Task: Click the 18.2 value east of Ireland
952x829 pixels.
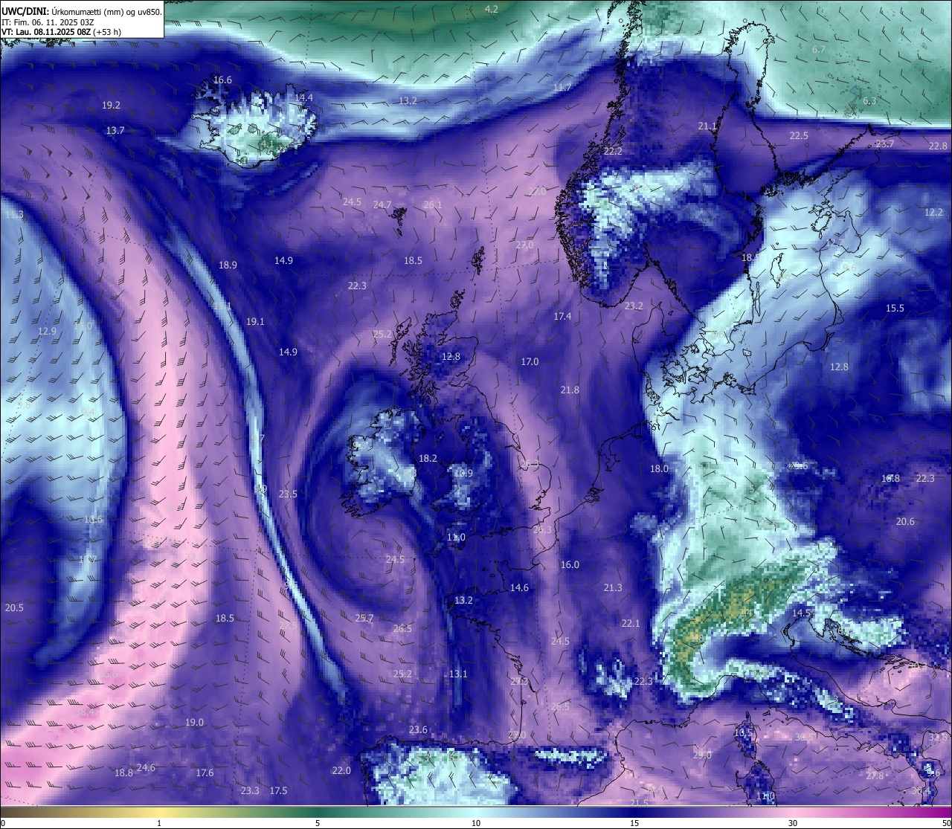Action: click(428, 458)
